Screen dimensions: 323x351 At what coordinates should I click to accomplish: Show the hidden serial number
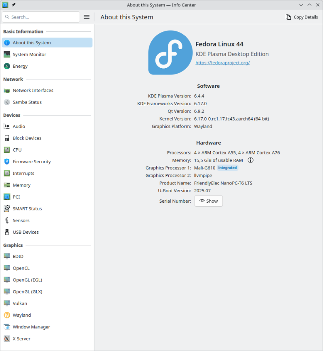click(208, 201)
